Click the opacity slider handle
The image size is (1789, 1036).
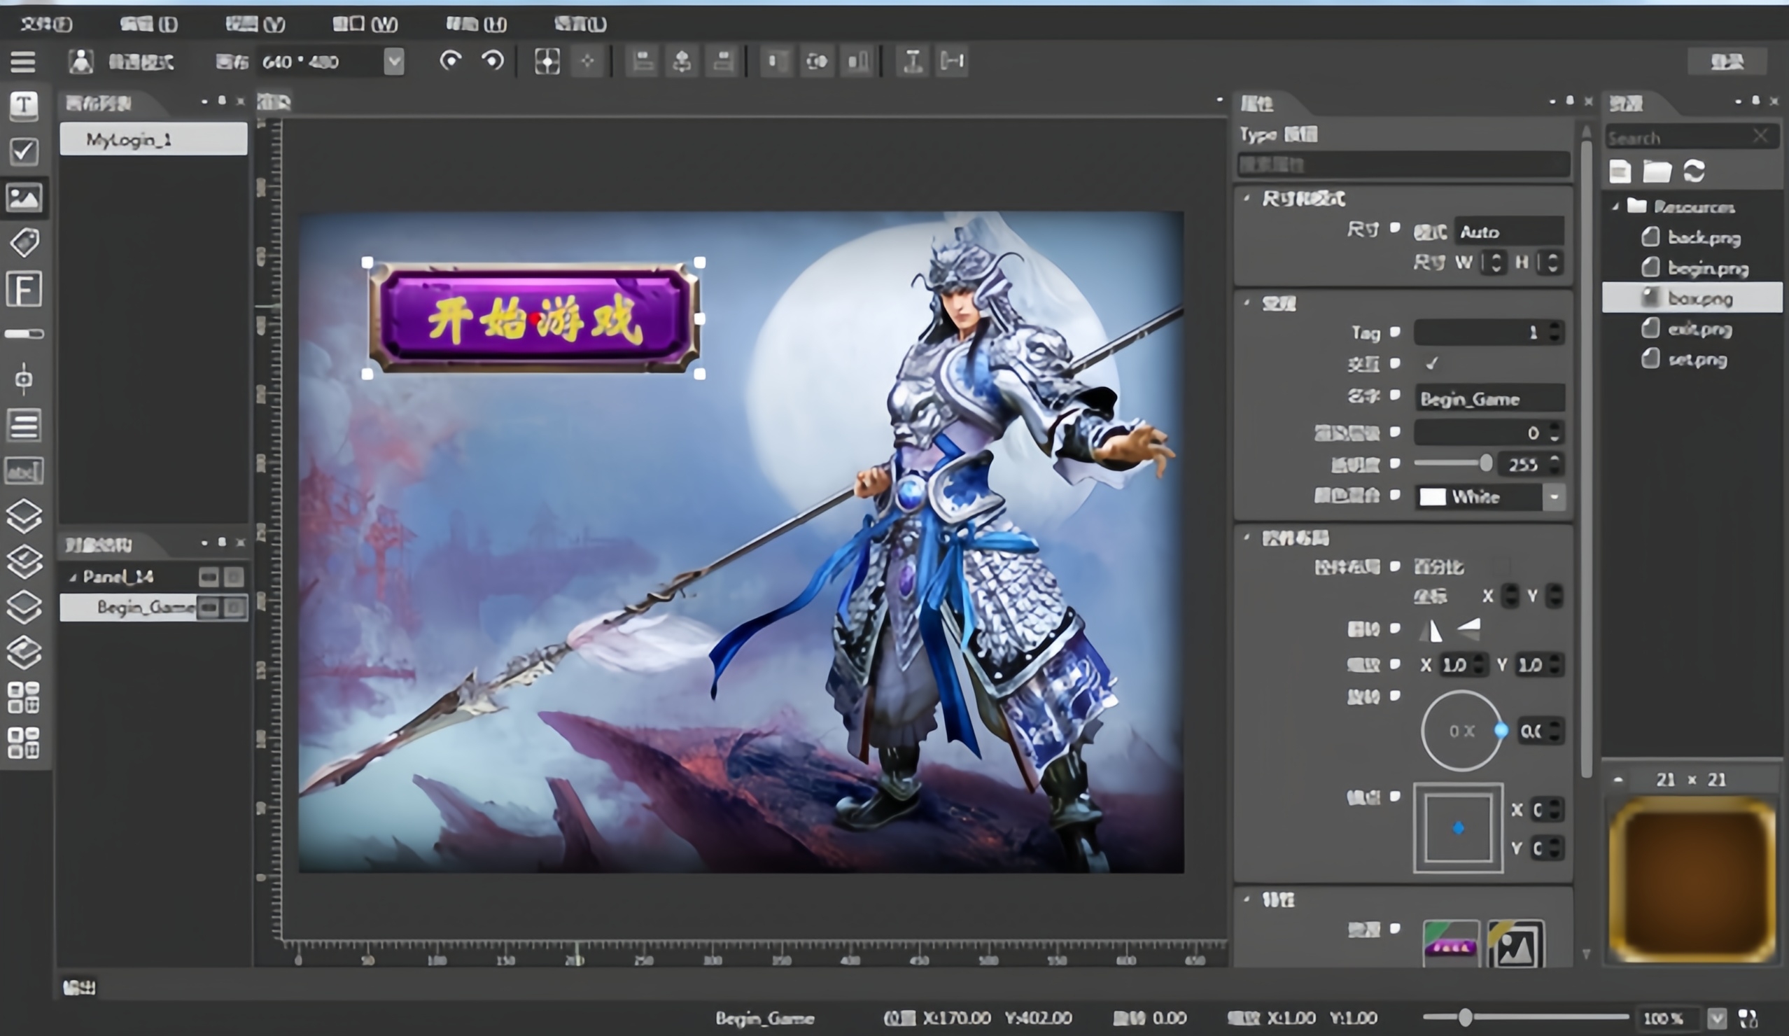tap(1485, 463)
